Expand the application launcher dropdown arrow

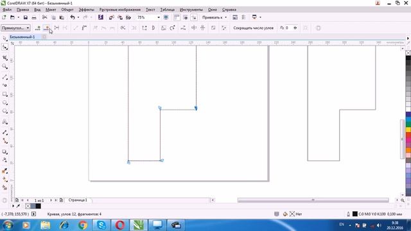tap(260, 17)
